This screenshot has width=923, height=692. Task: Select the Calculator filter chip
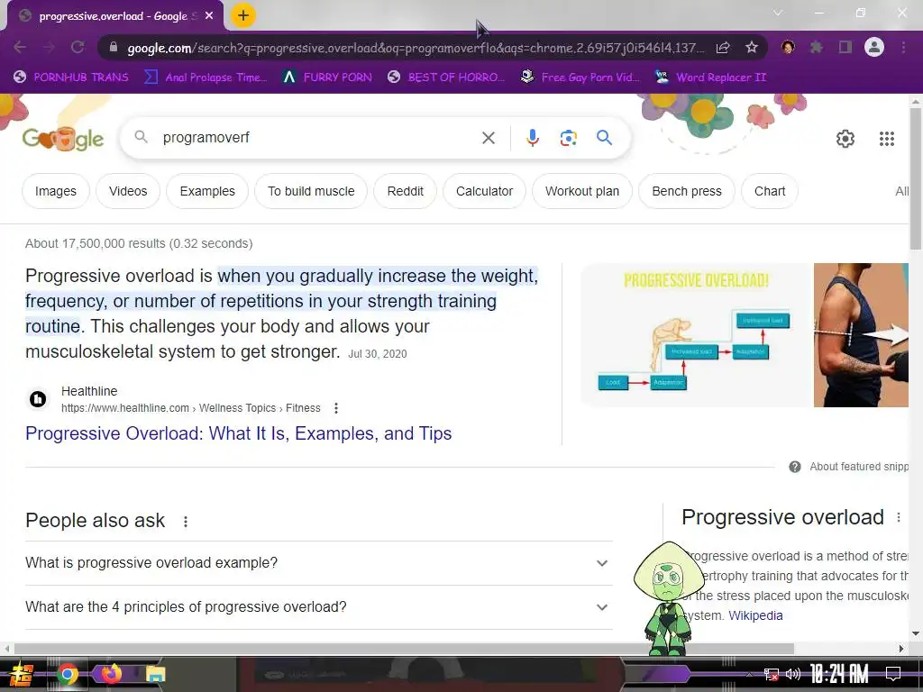click(x=484, y=191)
